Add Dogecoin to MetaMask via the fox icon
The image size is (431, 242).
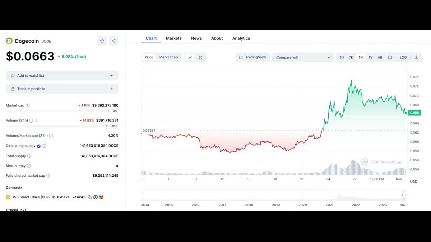(101, 197)
